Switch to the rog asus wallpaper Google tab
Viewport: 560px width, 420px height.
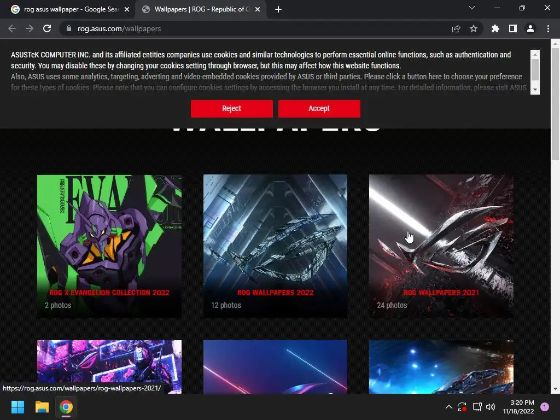pos(67,9)
